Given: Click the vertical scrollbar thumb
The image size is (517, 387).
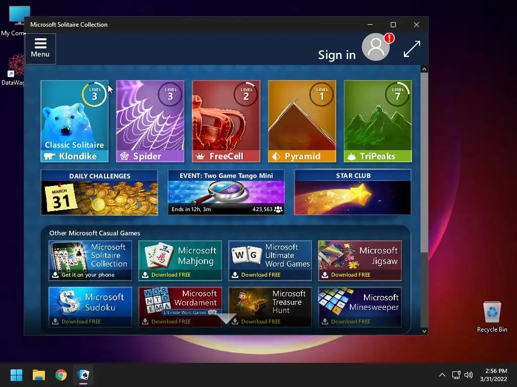Looking at the screenshot, I should (424, 163).
